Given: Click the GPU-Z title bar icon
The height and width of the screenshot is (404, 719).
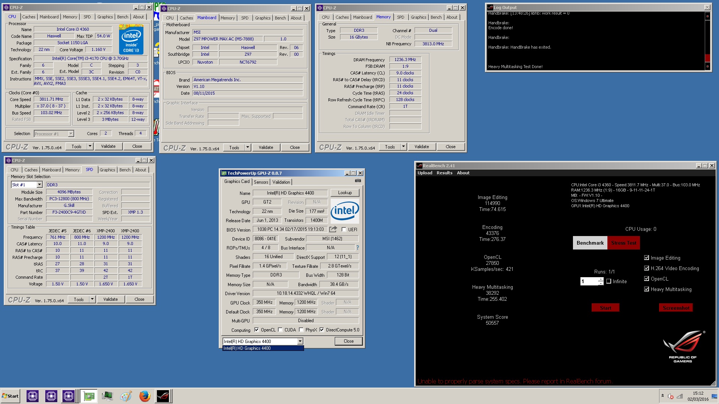Looking at the screenshot, I should (x=224, y=173).
